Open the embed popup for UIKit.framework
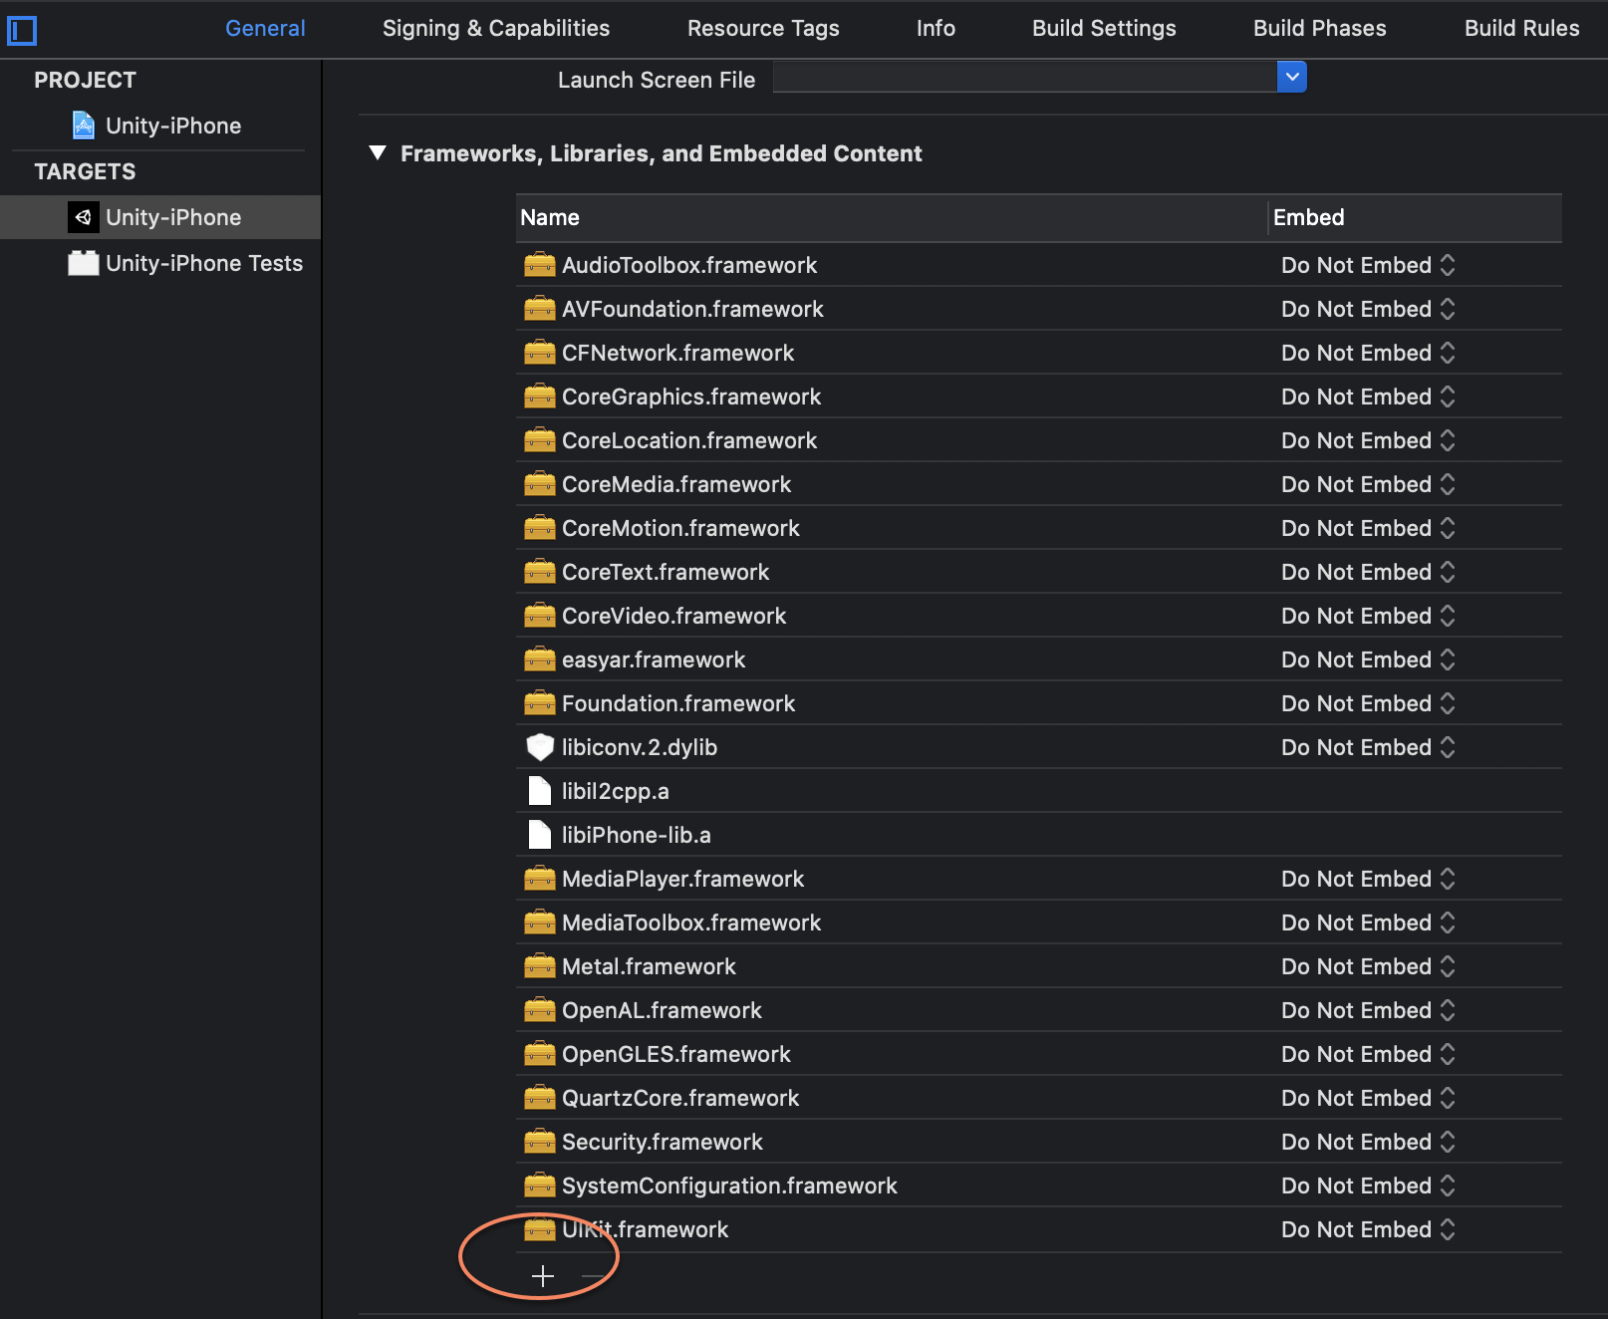Viewport: 1608px width, 1319px height. (x=1367, y=1229)
